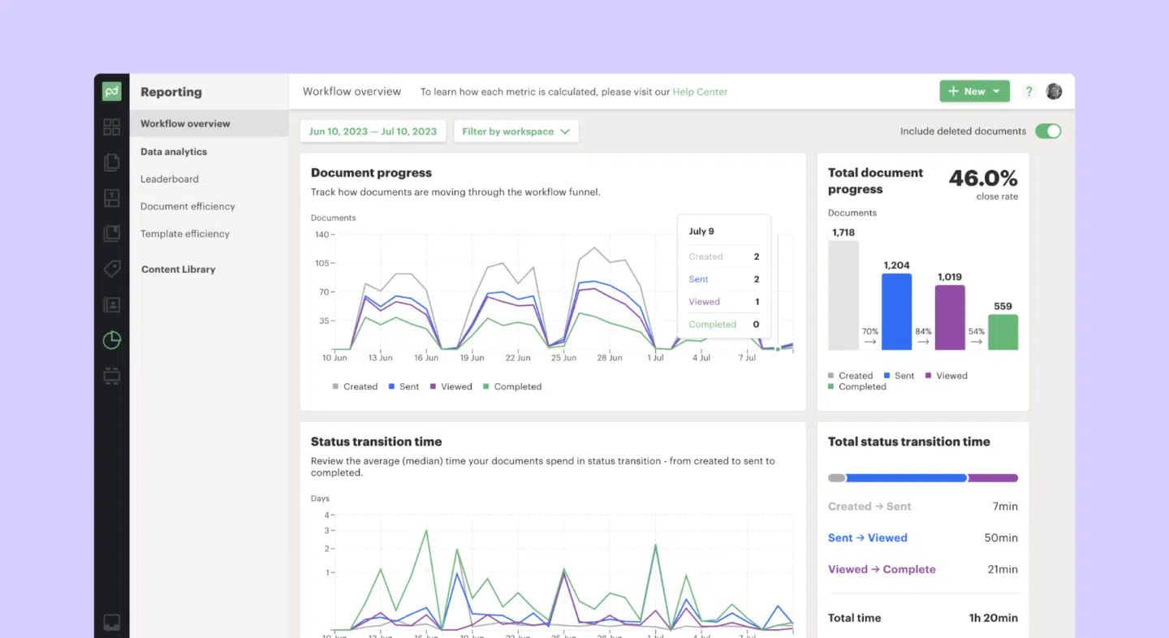Click the Leaderboard navigation entry

[x=169, y=179]
